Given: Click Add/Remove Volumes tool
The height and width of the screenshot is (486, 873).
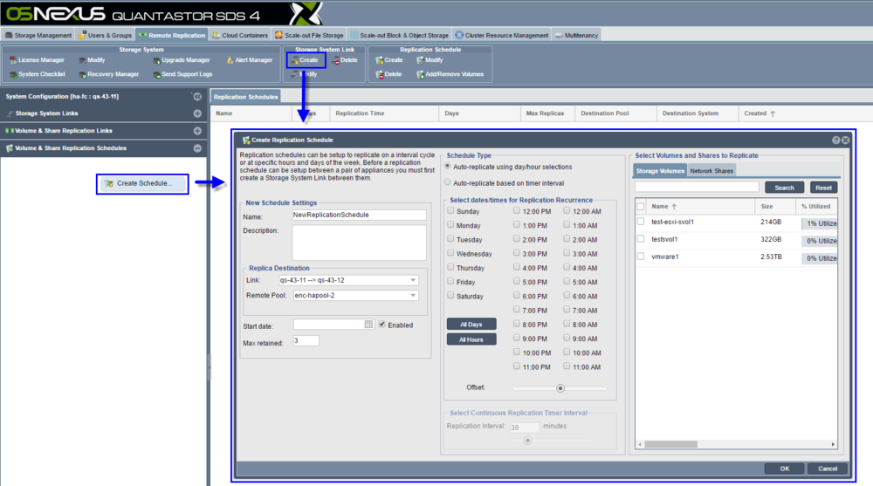Looking at the screenshot, I should coord(450,74).
